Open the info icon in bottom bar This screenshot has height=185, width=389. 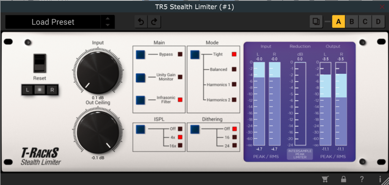[x=380, y=179]
